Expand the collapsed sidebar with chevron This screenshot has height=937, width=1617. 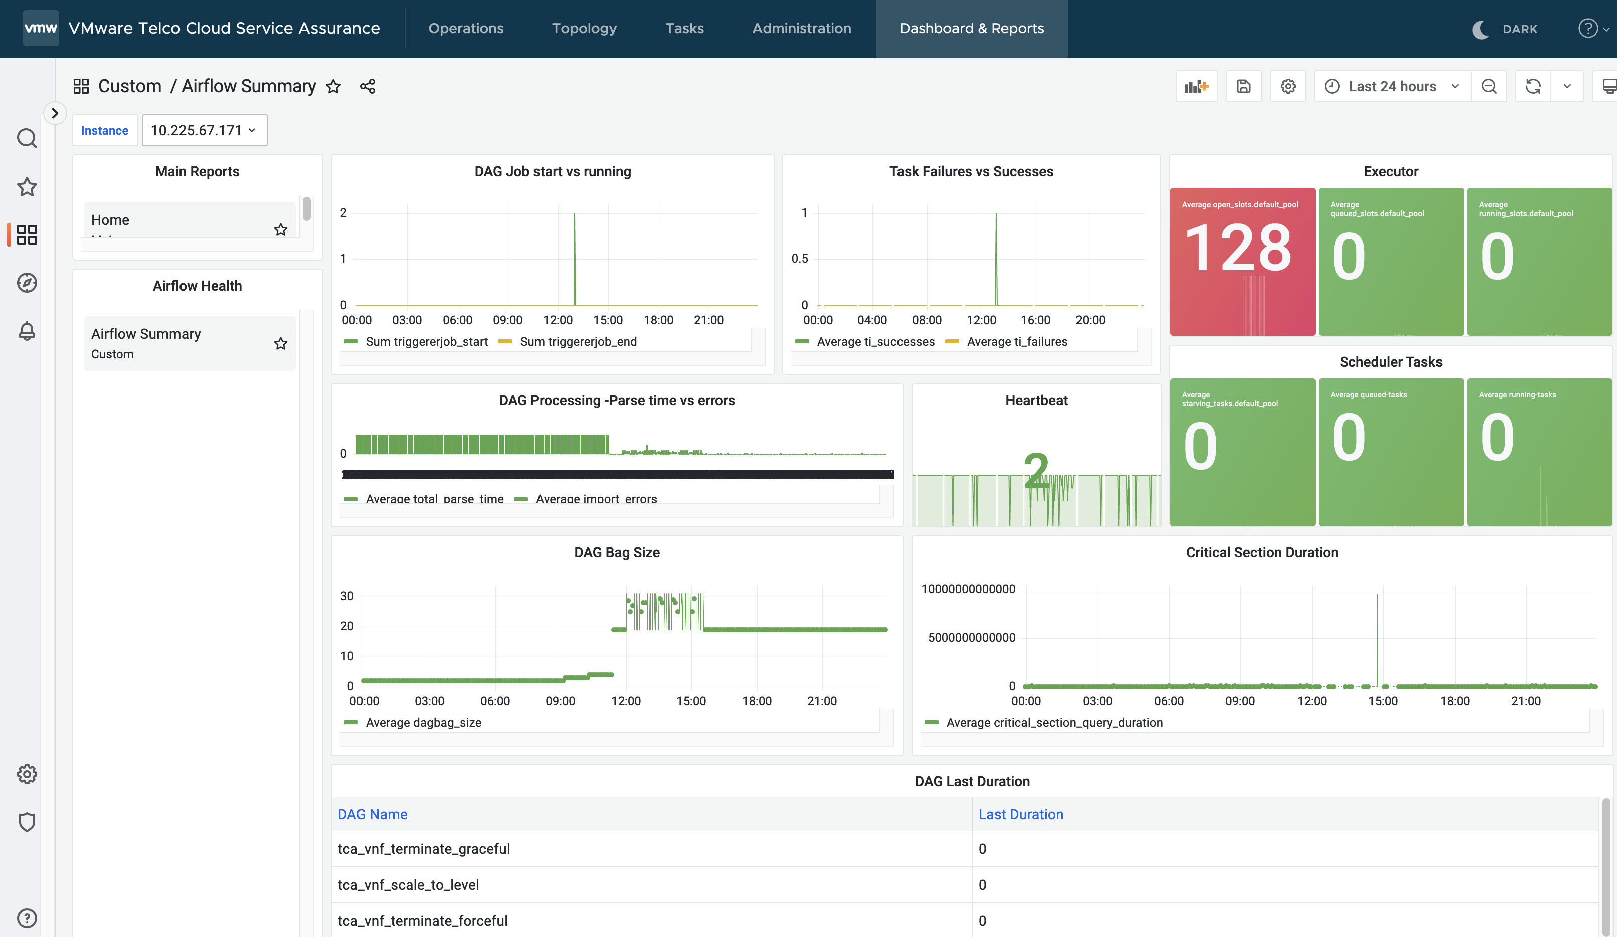coord(55,114)
